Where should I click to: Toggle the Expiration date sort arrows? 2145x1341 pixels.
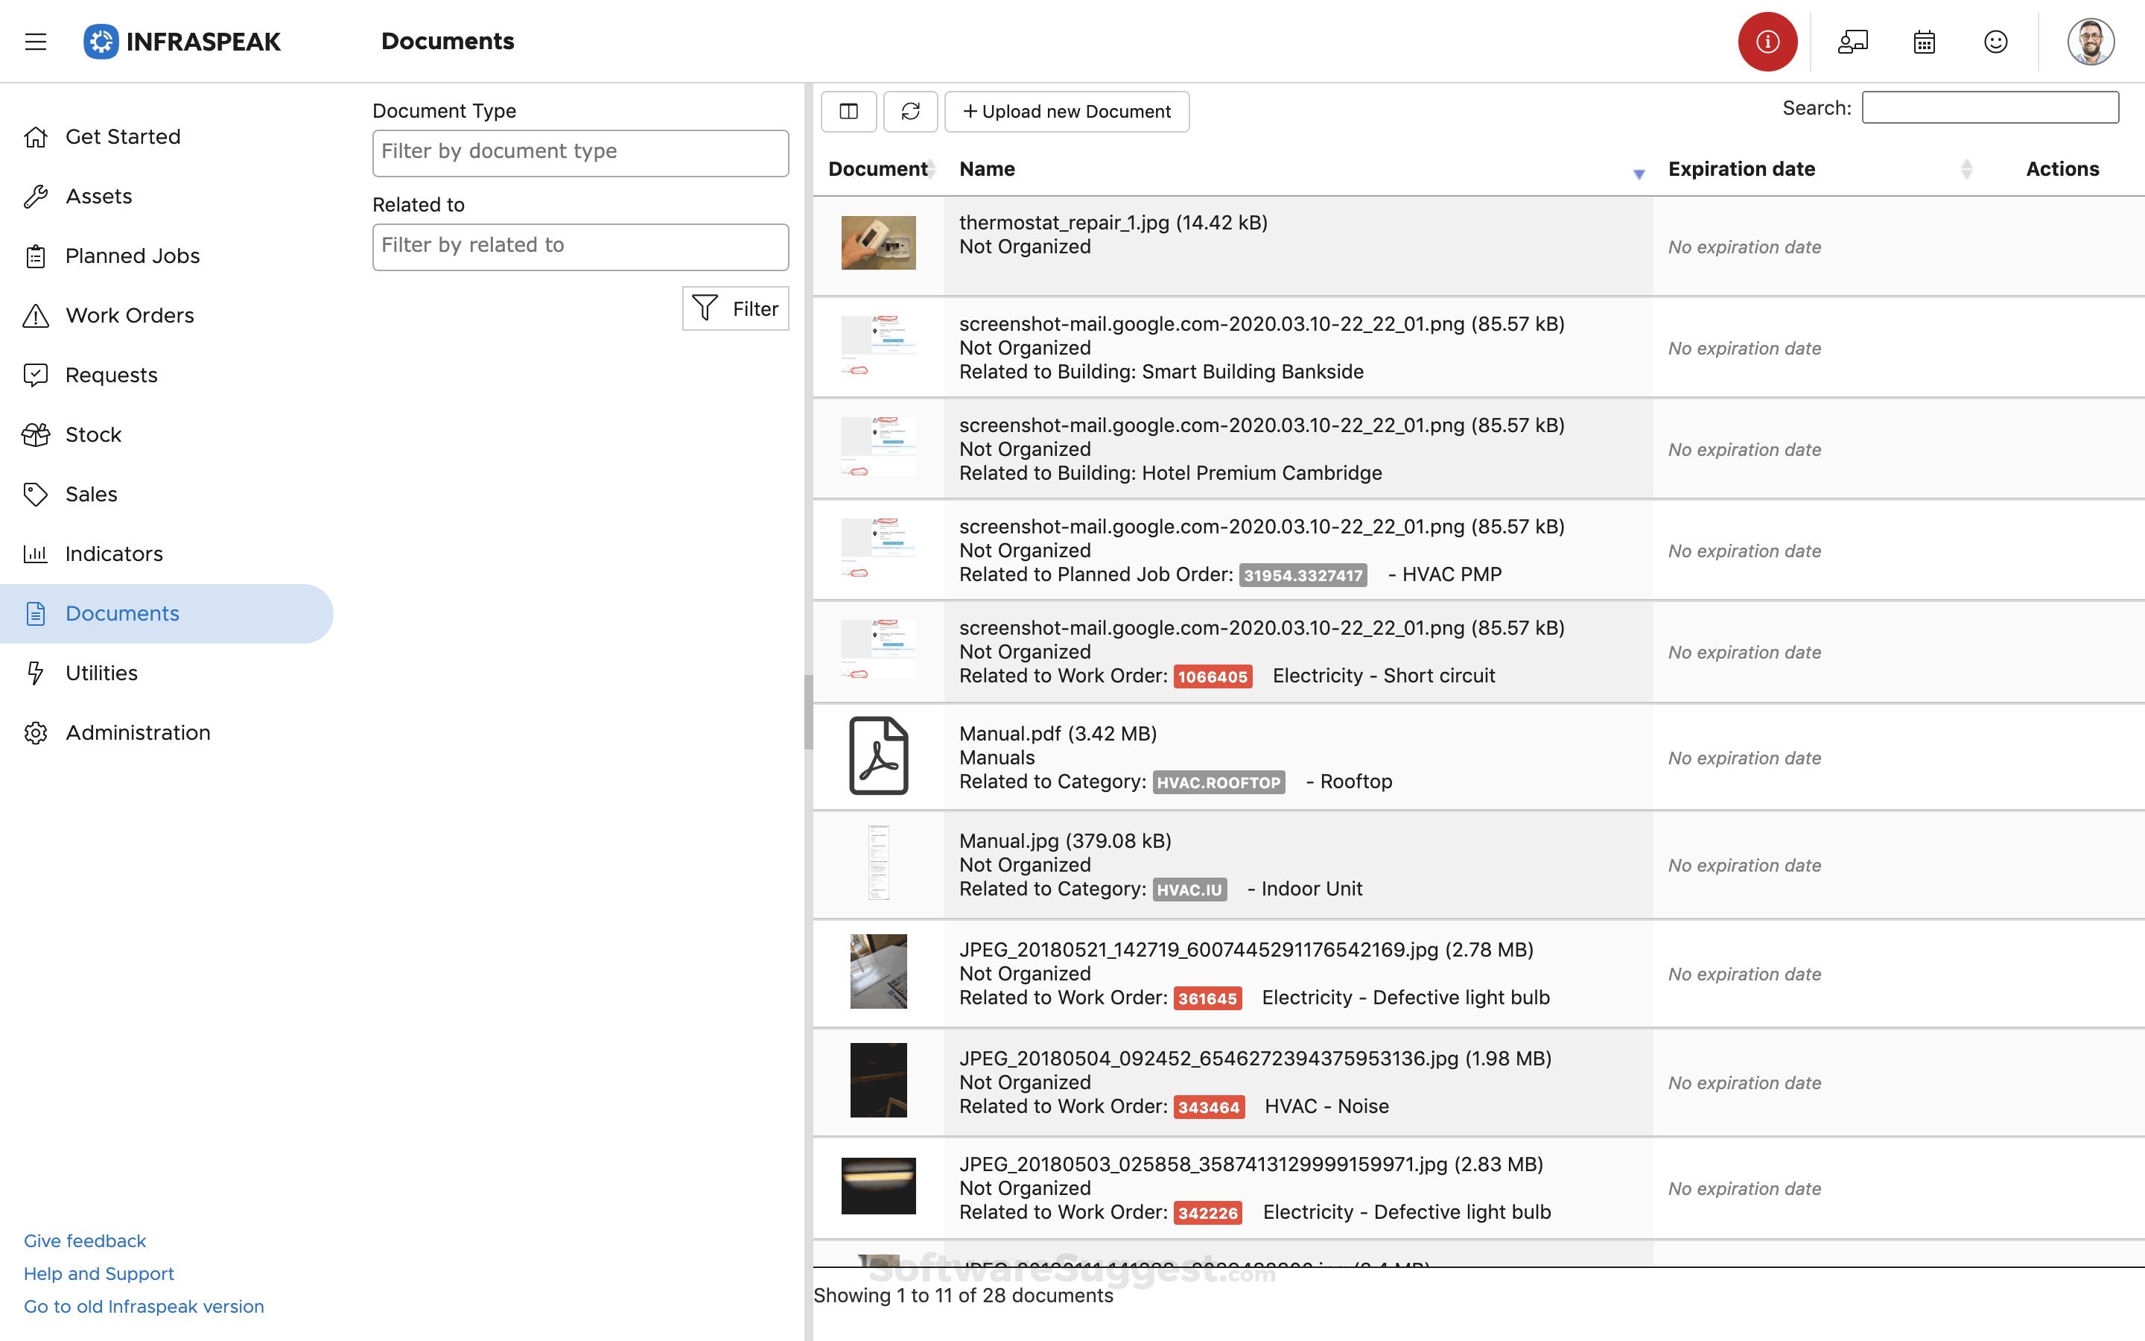tap(1966, 168)
